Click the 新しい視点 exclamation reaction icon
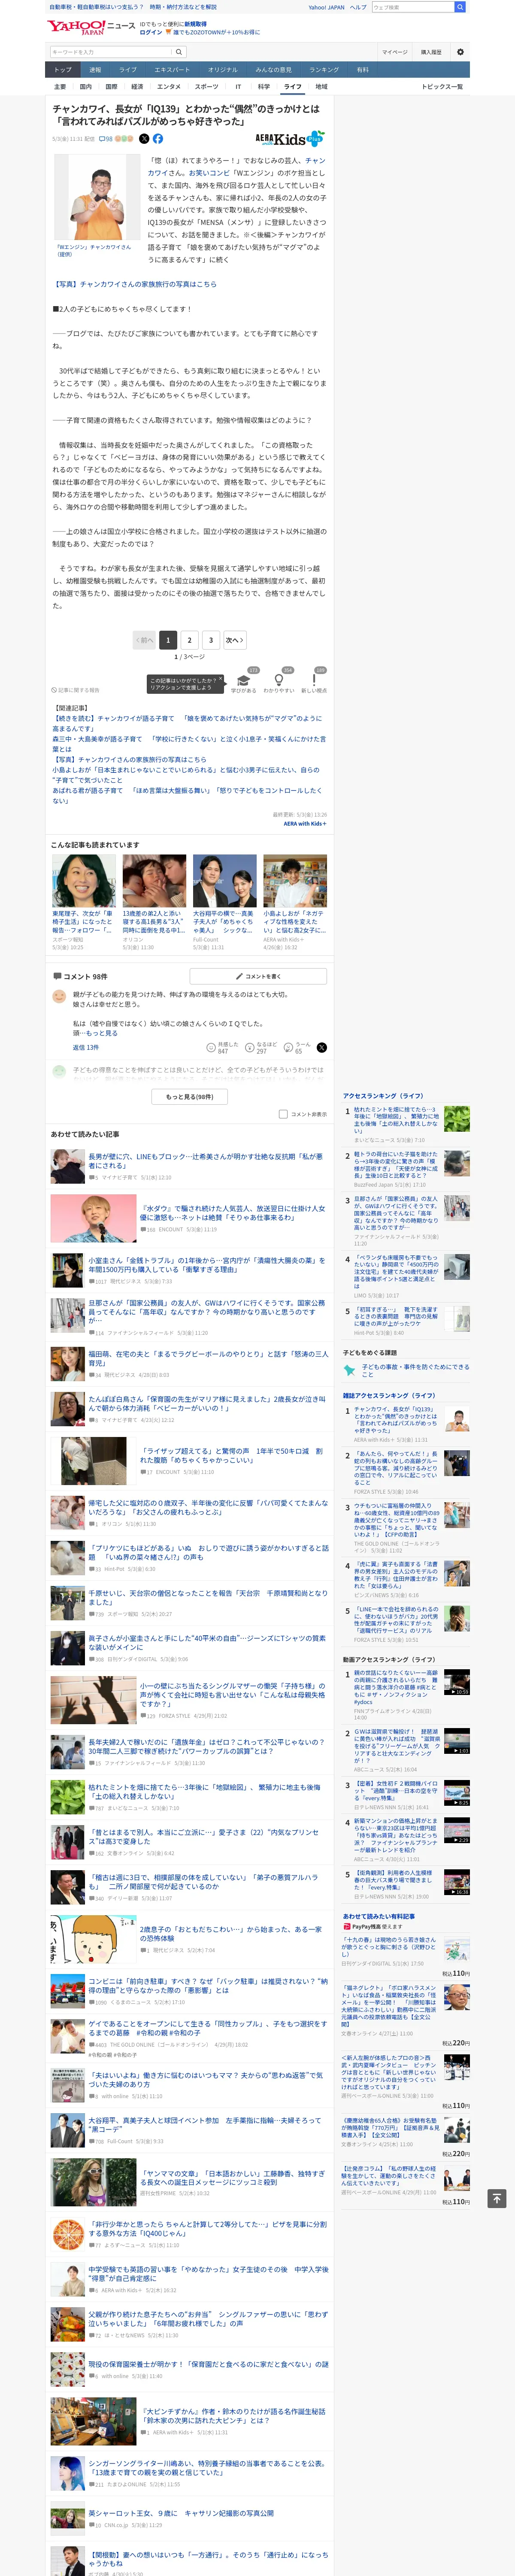The image size is (515, 2576). click(x=314, y=679)
